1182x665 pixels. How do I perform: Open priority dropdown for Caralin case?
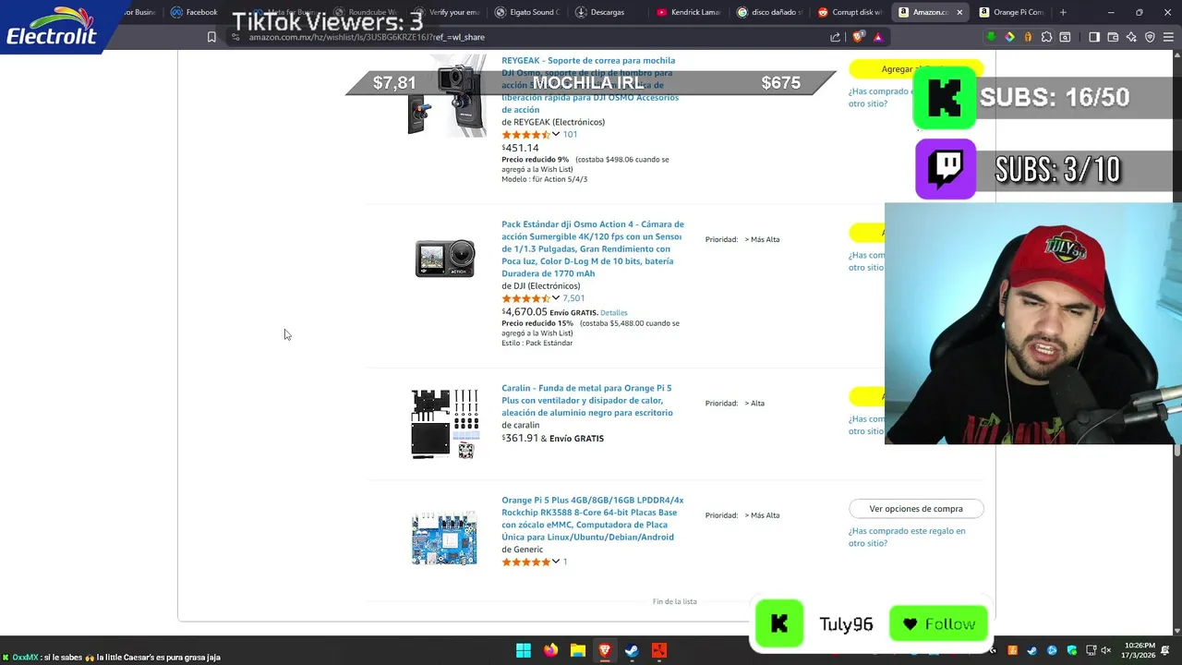tap(754, 403)
